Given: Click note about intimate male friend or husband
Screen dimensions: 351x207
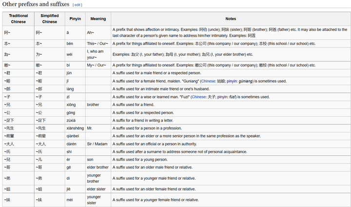Looking at the screenshot, I should (161, 89).
